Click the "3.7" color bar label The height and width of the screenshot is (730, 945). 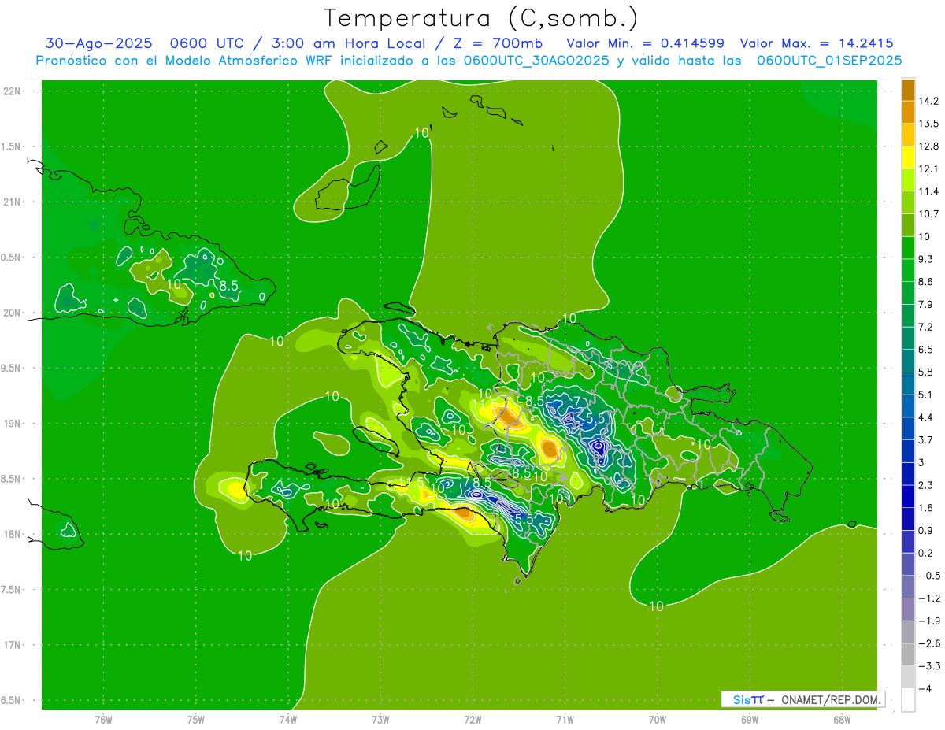(x=925, y=440)
